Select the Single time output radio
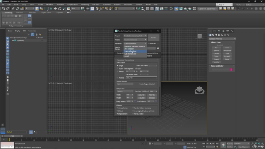Viewport: 265px width, 149px height. tap(118, 65)
